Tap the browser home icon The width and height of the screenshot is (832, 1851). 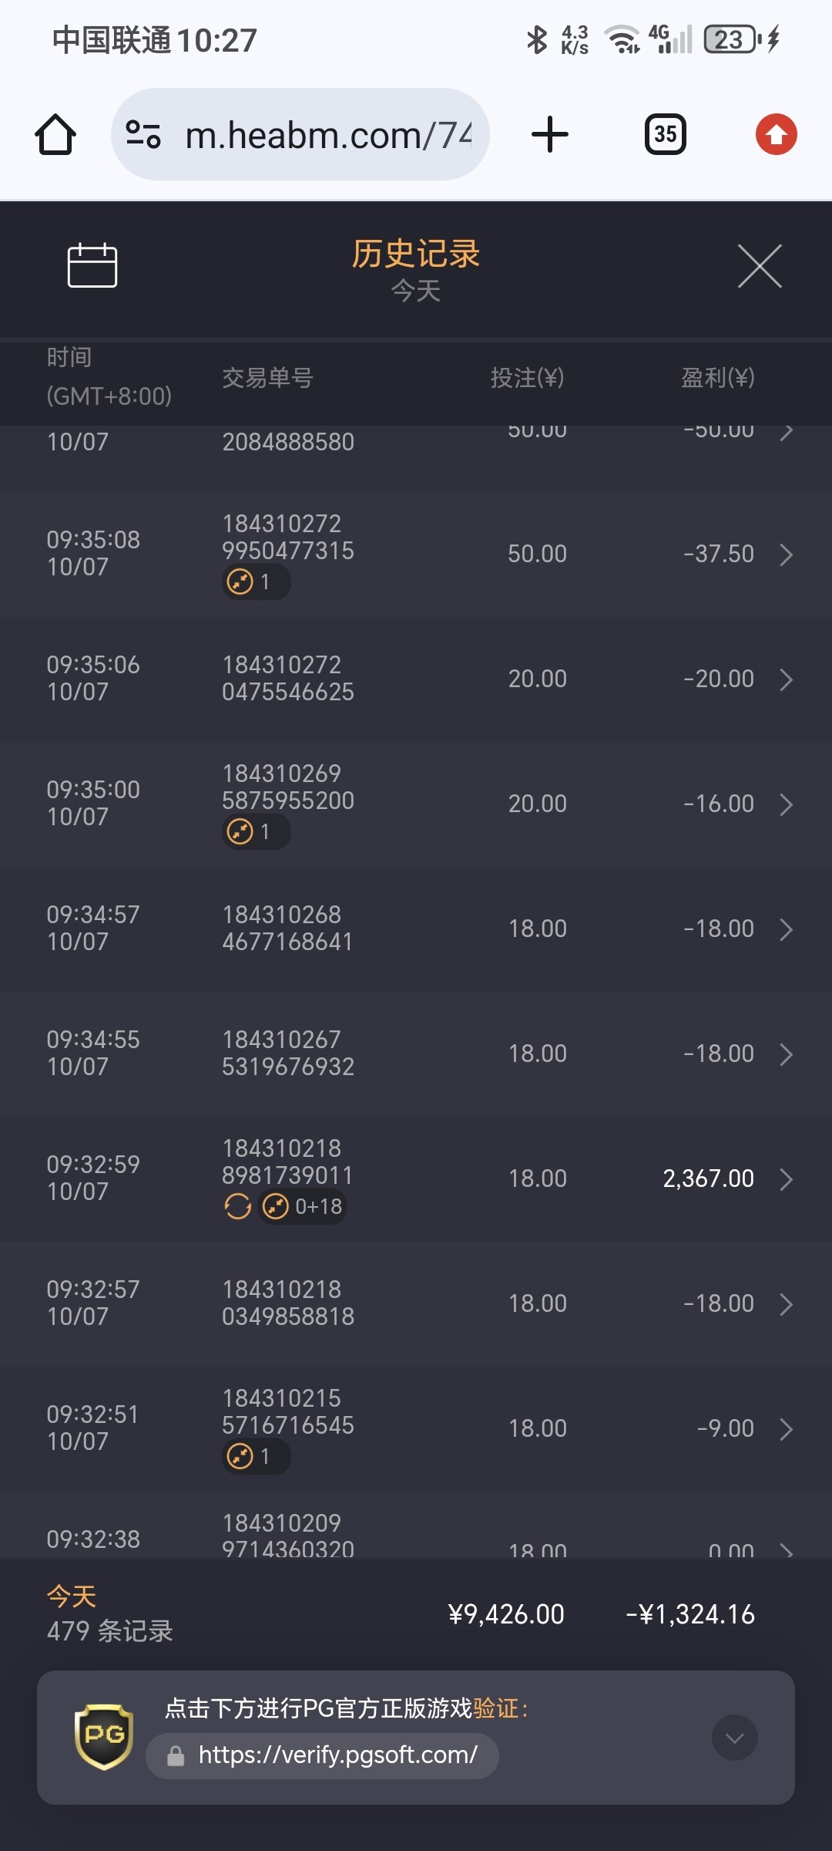tap(55, 135)
